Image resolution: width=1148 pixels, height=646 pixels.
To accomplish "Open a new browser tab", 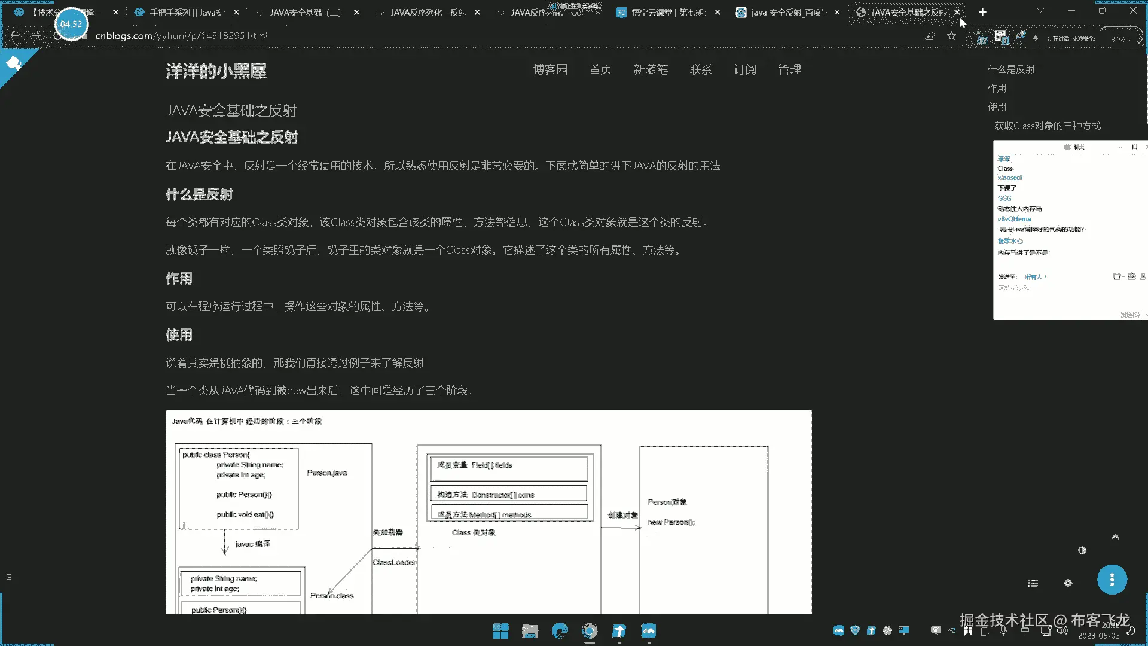I will point(982,12).
